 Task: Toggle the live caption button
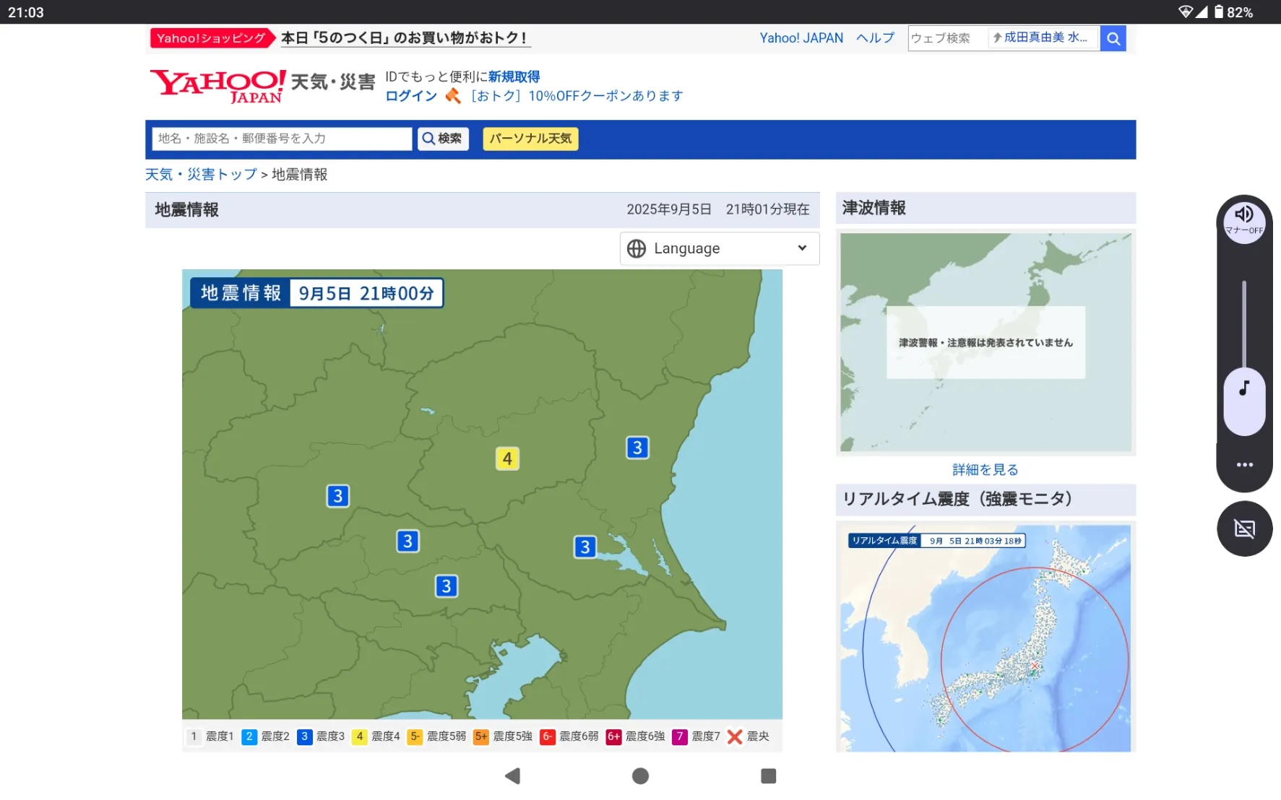pos(1244,529)
